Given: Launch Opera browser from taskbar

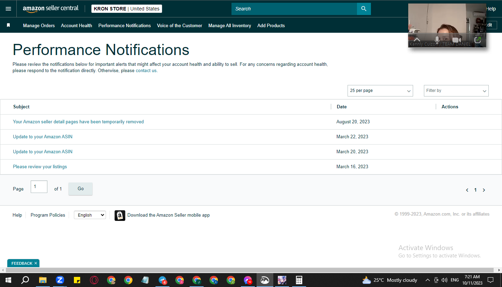Looking at the screenshot, I should tap(94, 280).
